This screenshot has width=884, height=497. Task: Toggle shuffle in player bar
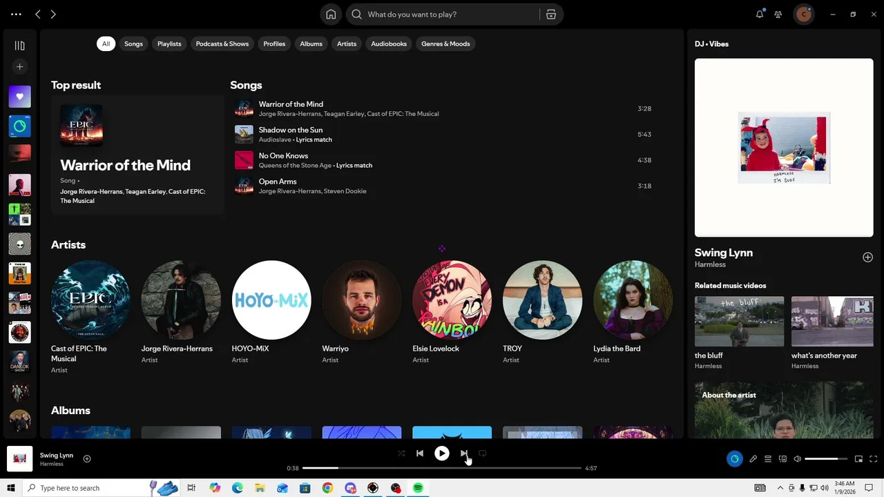click(x=401, y=454)
